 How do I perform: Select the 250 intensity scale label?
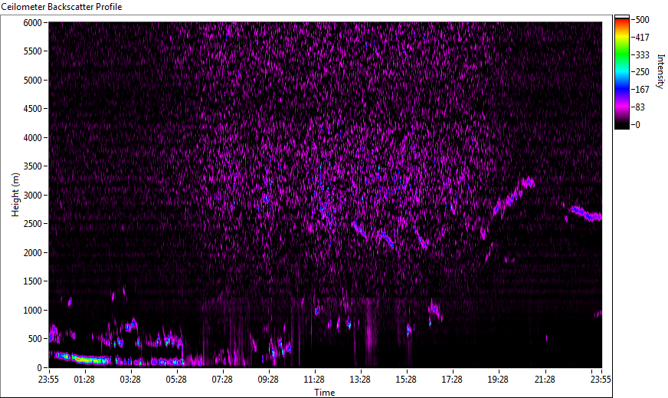pos(642,72)
